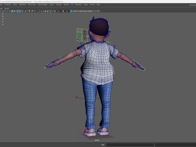Open the Mesh Display menu

tap(42, 4)
